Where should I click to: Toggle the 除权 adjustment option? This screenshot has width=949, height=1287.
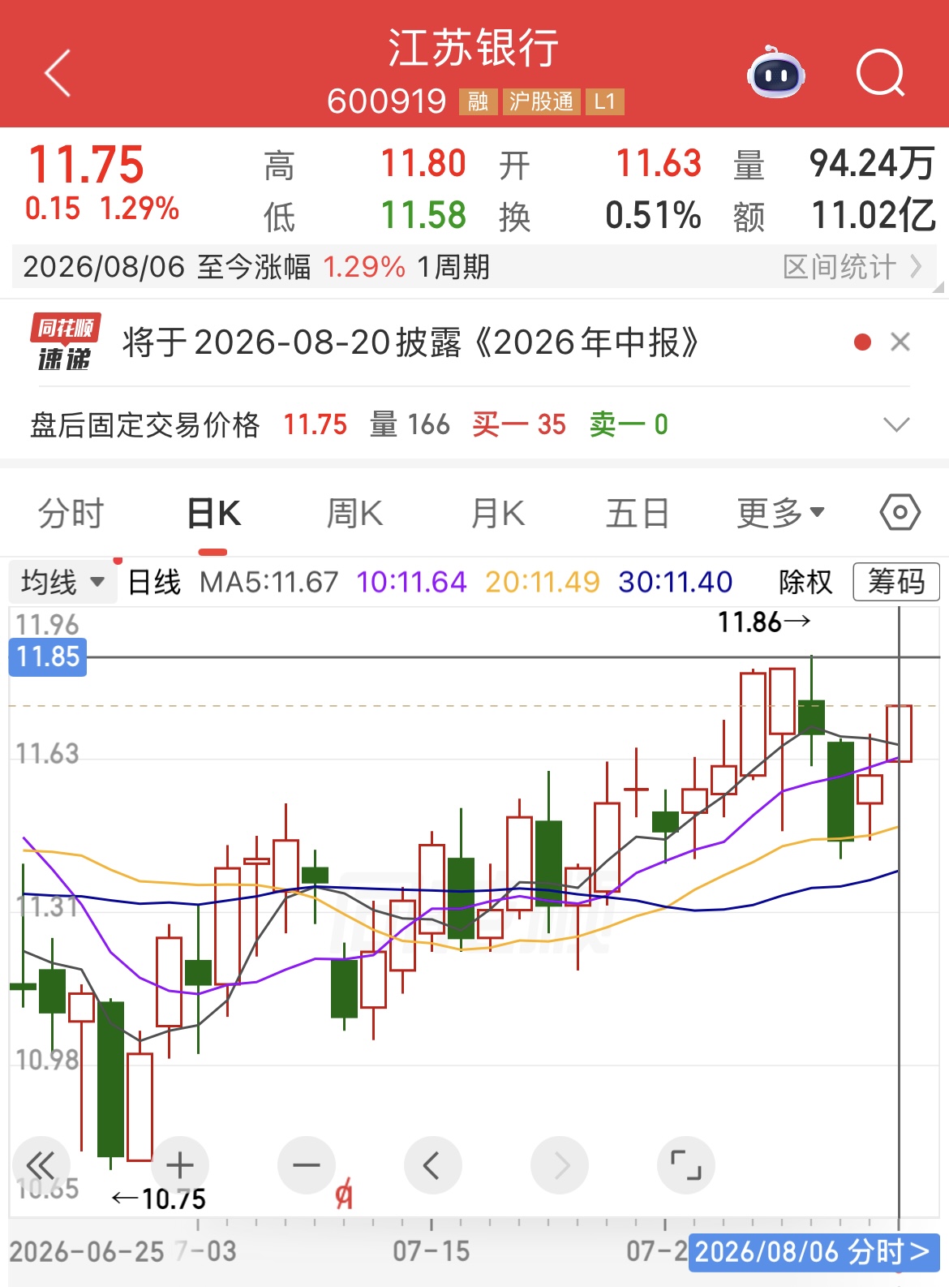805,582
